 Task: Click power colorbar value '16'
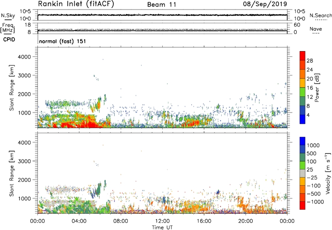point(310,88)
